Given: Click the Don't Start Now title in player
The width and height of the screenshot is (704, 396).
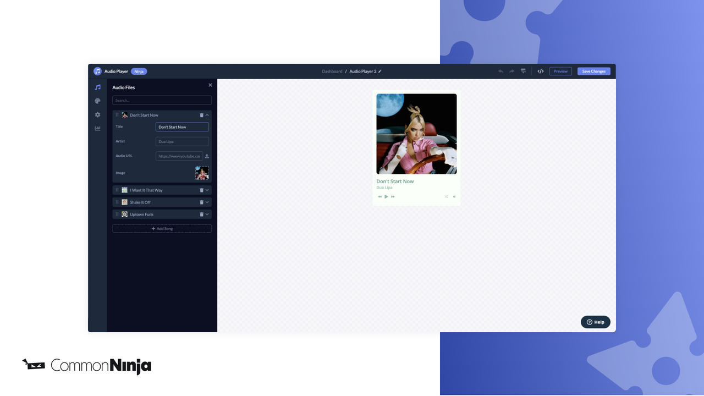Looking at the screenshot, I should tap(395, 181).
